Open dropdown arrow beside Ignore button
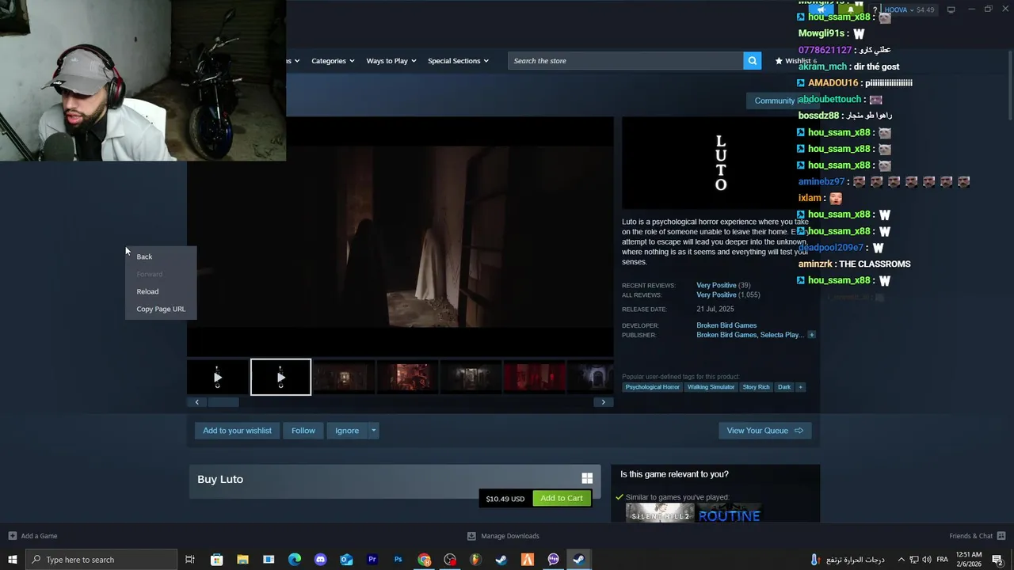Image resolution: width=1014 pixels, height=570 pixels. (373, 431)
